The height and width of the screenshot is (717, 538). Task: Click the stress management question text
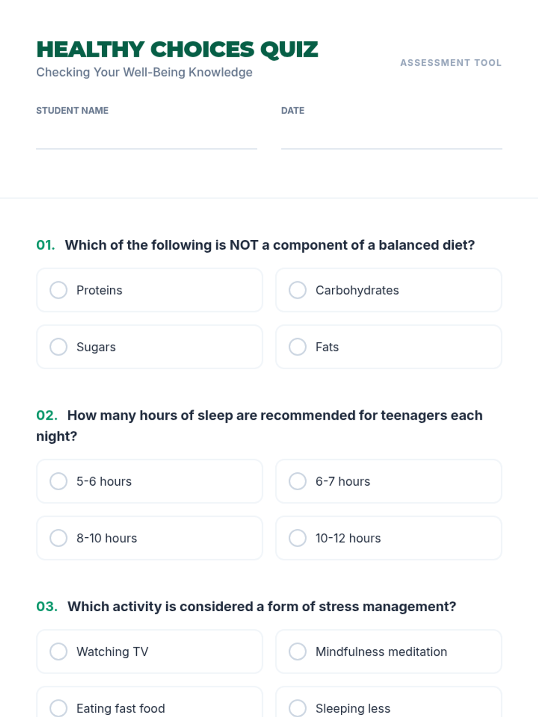[261, 606]
